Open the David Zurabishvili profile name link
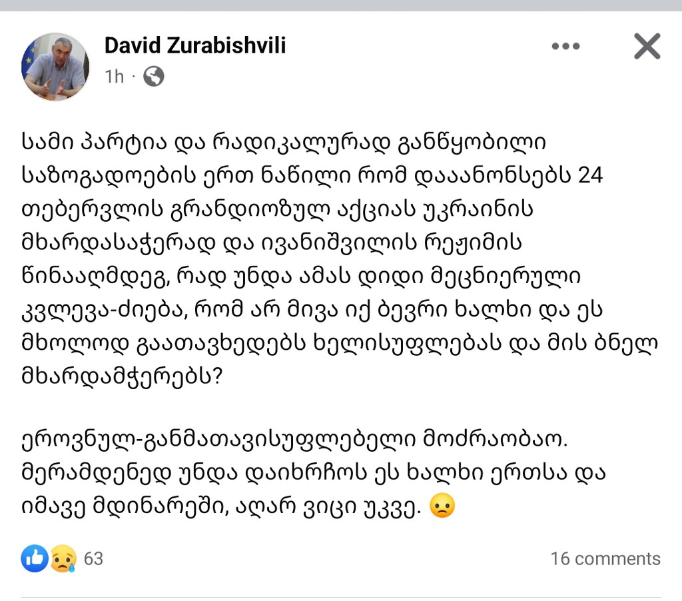Viewport: 682px width, 601px height. pos(195,46)
